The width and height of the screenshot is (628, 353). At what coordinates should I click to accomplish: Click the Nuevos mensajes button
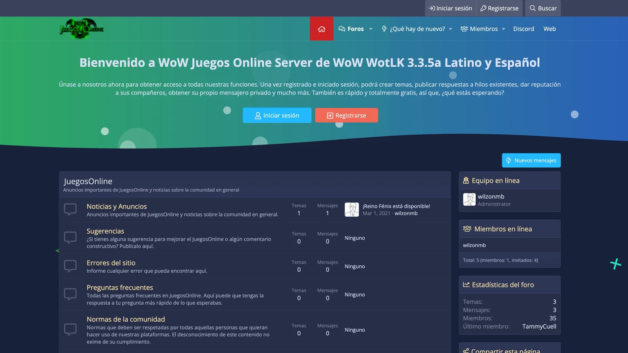(531, 160)
